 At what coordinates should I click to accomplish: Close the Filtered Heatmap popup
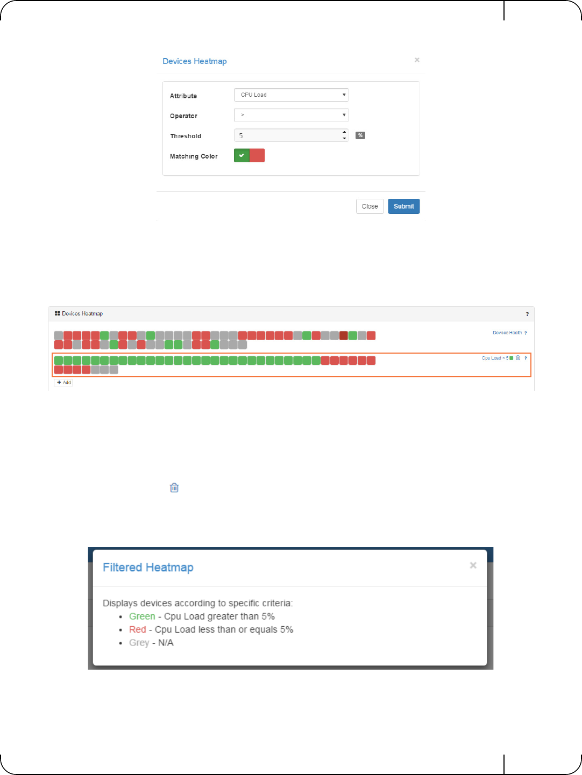tap(473, 565)
